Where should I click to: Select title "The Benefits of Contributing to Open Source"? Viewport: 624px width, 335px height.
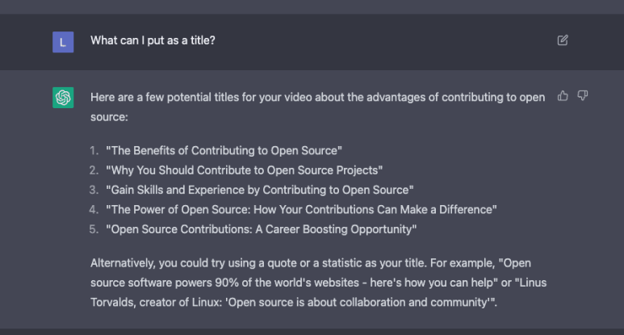(224, 150)
